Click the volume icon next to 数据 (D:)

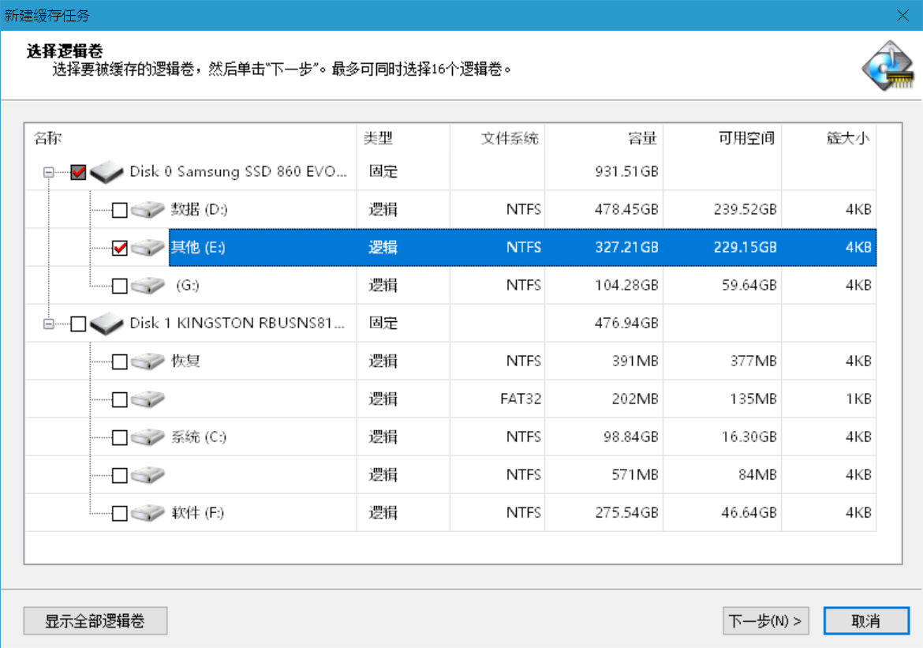148,210
